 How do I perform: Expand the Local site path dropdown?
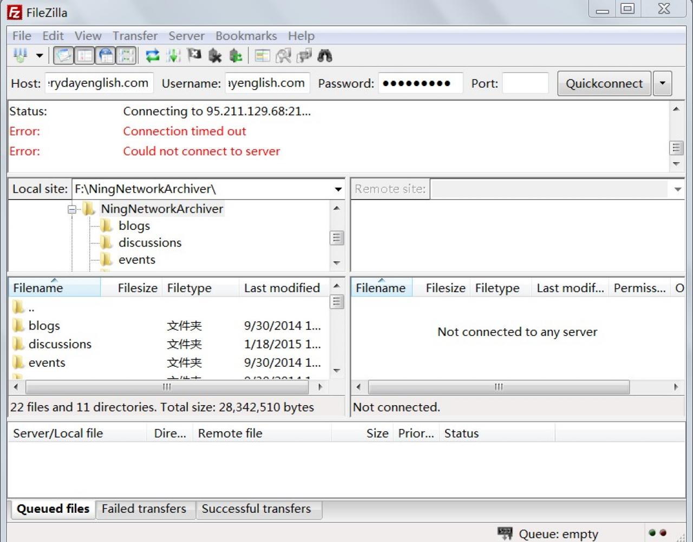338,189
